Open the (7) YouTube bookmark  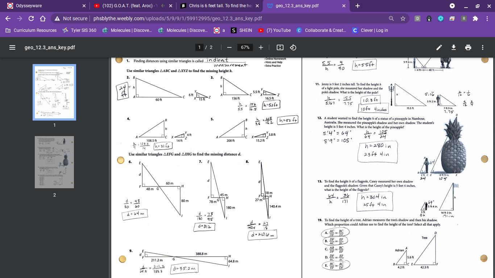(274, 30)
